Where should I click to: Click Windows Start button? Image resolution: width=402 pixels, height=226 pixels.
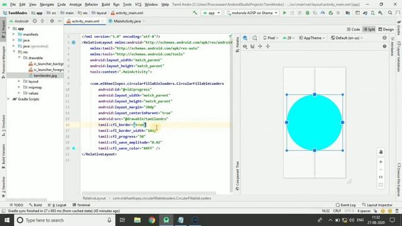pyautogui.click(x=7, y=220)
